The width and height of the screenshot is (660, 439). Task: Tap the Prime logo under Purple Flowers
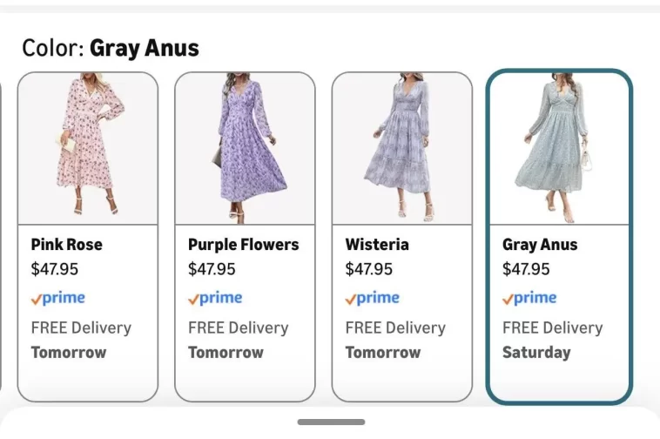pyautogui.click(x=216, y=298)
